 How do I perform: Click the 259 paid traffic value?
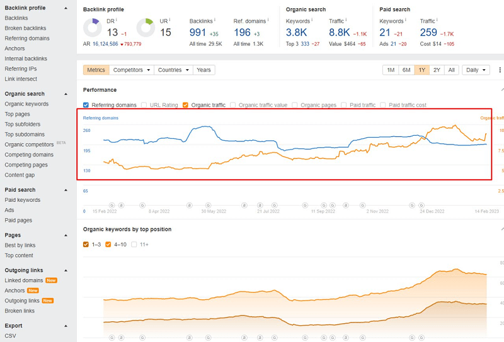point(428,33)
